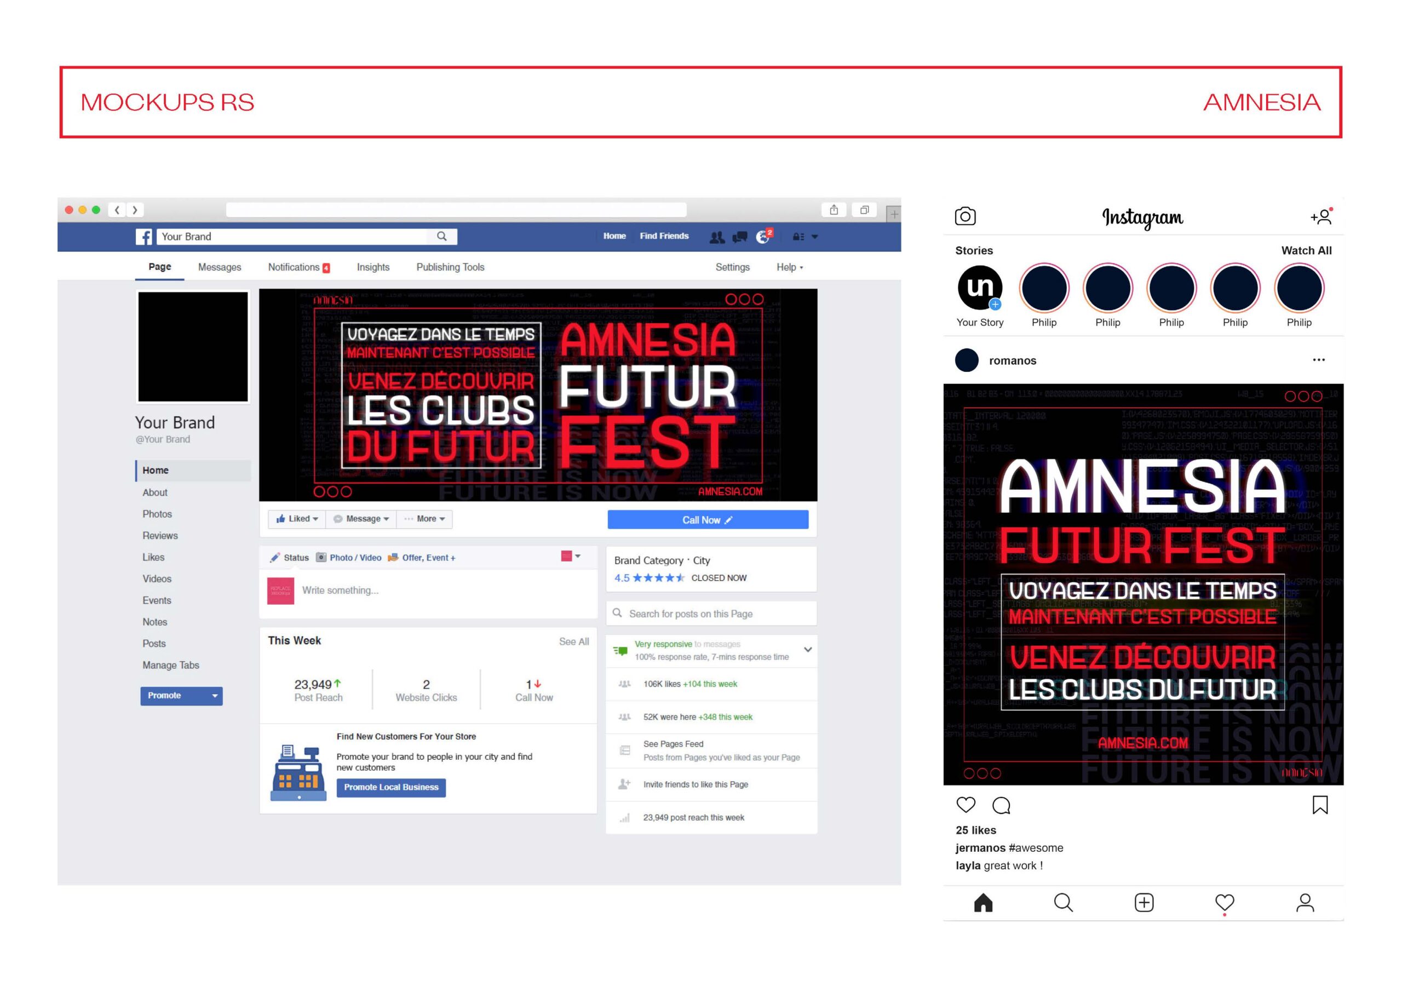
Task: Open Instagram profile tab
Action: 1305,902
